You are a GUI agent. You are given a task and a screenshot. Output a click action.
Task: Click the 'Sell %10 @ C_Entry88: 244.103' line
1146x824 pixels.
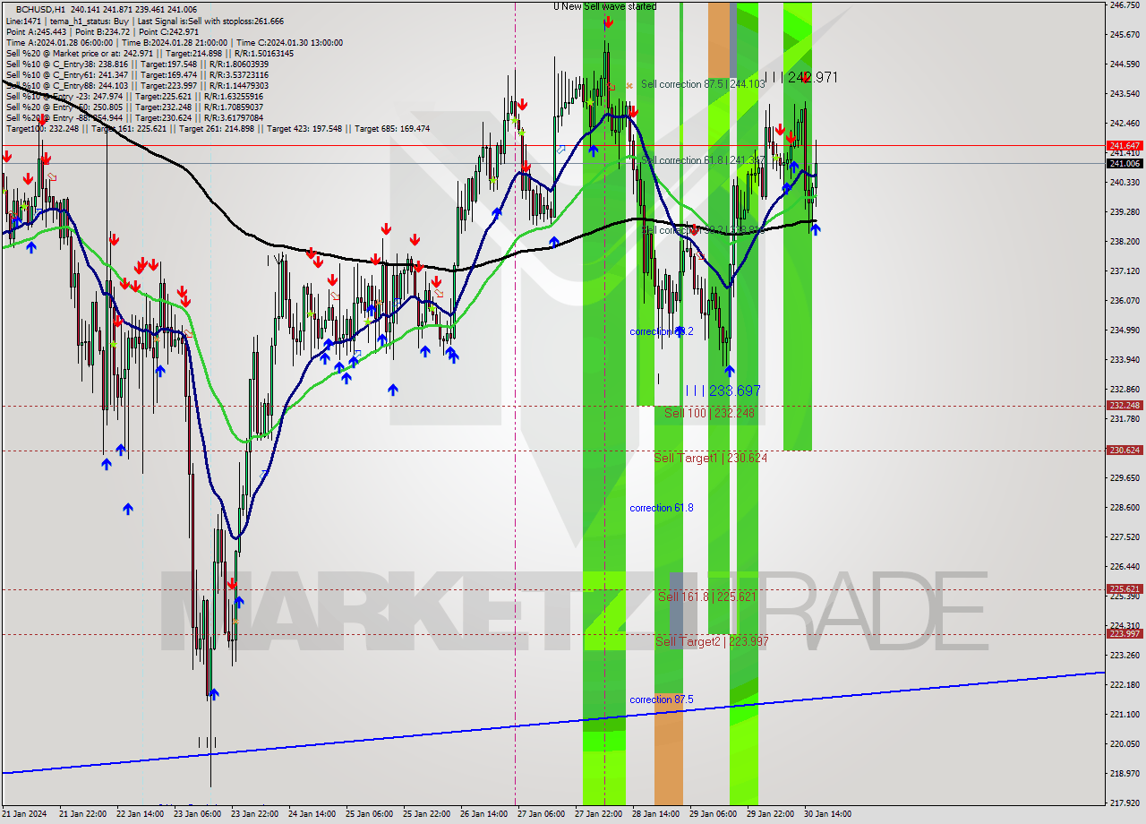pos(136,85)
